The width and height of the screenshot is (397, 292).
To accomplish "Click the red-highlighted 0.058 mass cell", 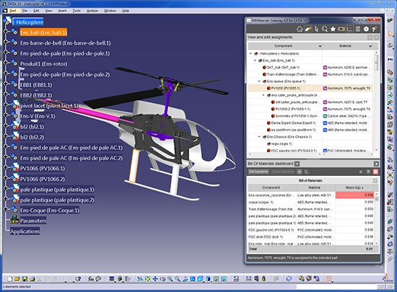I will [354, 195].
